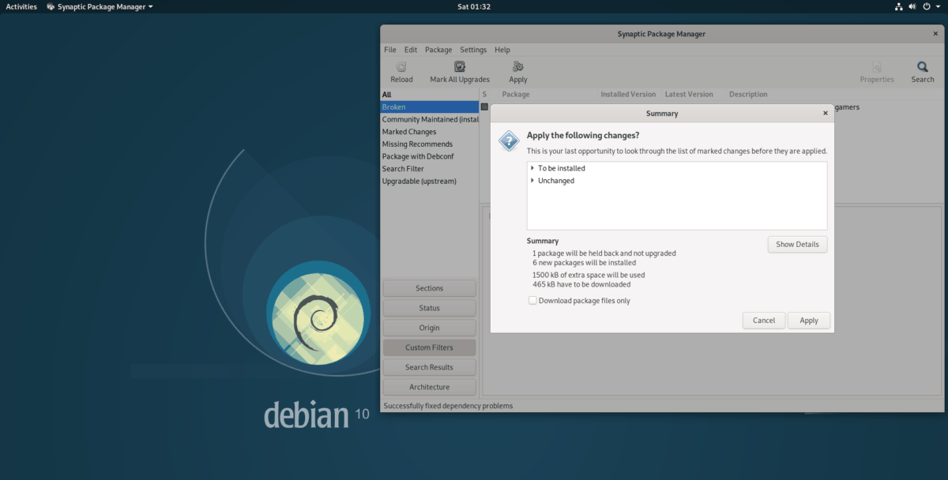
Task: Click Activities in the top bar
Action: click(21, 6)
